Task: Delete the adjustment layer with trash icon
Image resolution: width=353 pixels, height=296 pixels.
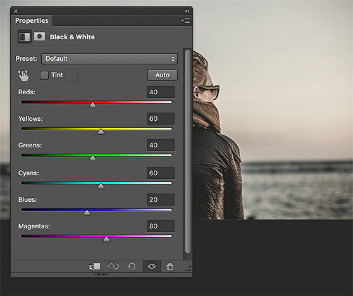Action: click(x=170, y=266)
